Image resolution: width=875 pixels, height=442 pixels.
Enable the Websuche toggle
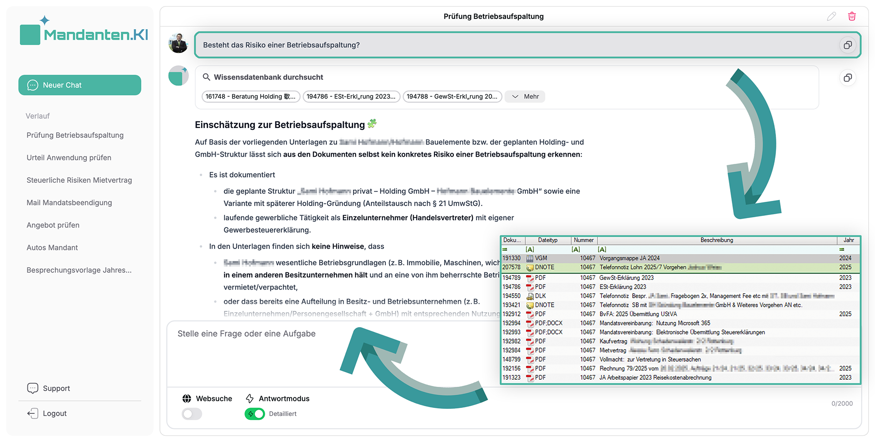coord(191,414)
